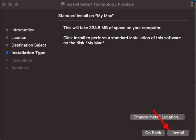The height and width of the screenshot is (140, 196).
Task: Click the package icon beside window title
Action: click(x=63, y=4)
